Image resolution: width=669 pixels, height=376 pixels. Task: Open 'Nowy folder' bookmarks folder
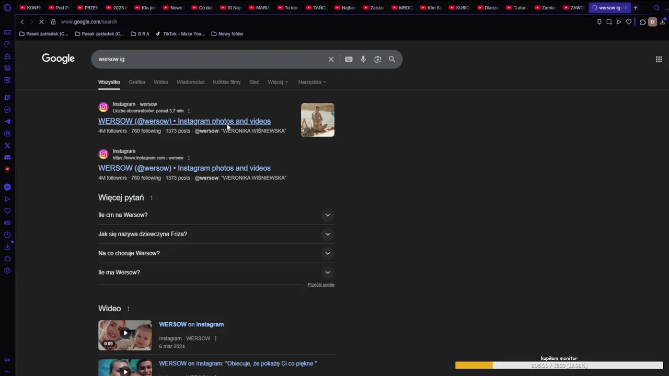tap(227, 34)
